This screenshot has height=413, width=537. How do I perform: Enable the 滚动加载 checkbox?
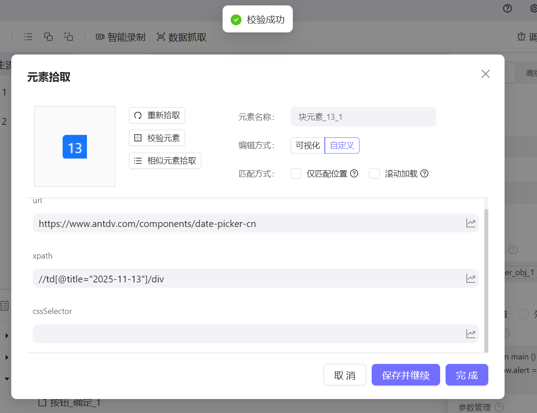(374, 173)
